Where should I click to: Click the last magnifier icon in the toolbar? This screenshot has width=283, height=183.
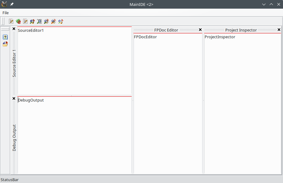pos(60,21)
